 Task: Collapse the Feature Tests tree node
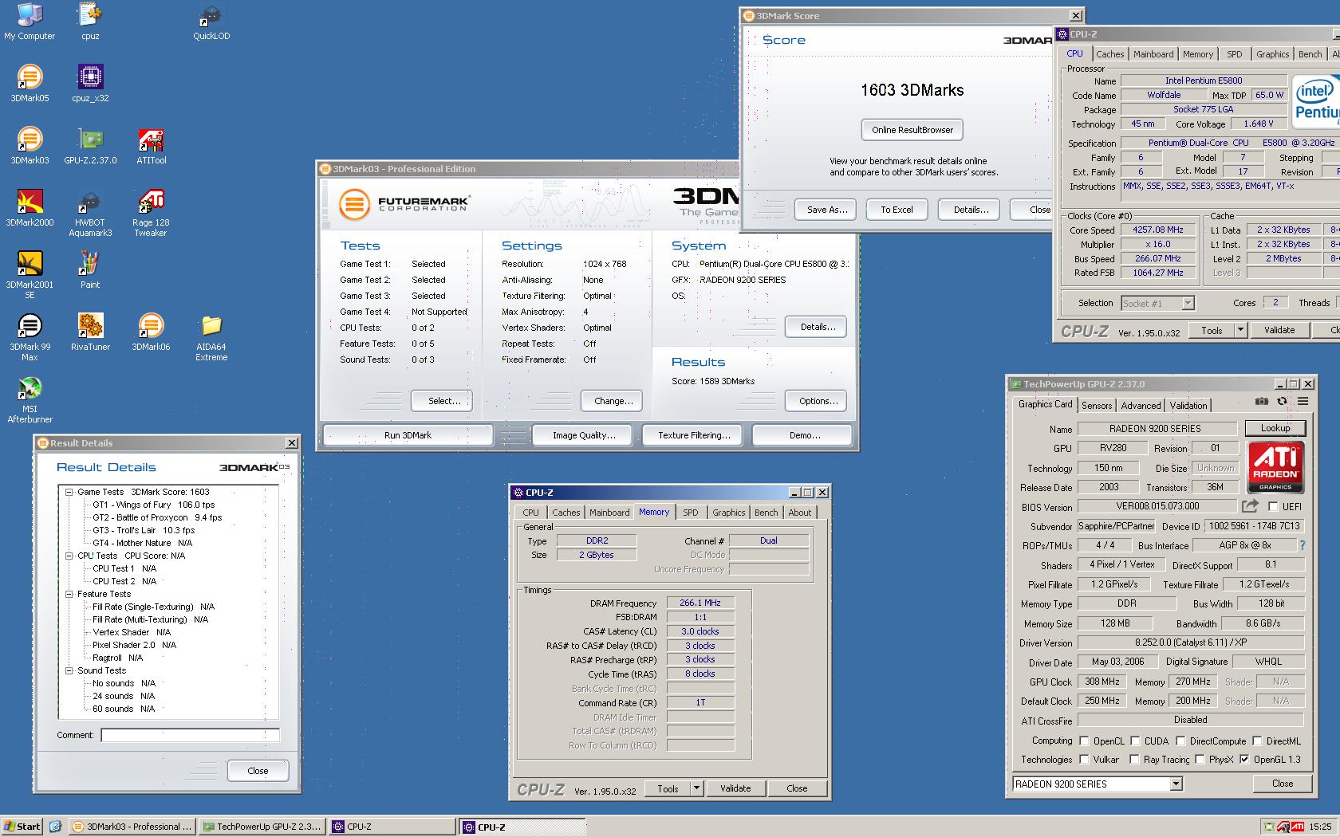click(x=69, y=594)
